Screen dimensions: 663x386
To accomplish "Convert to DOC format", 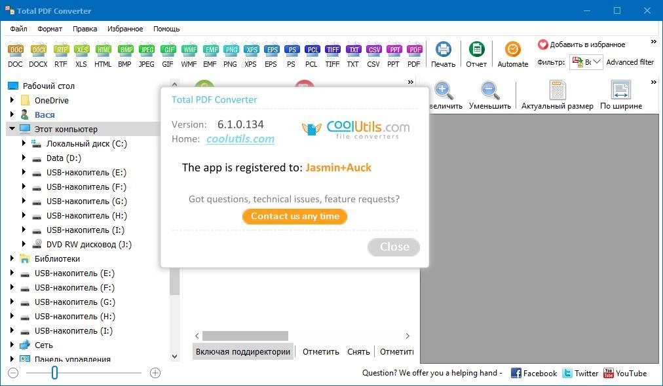I will (x=15, y=56).
